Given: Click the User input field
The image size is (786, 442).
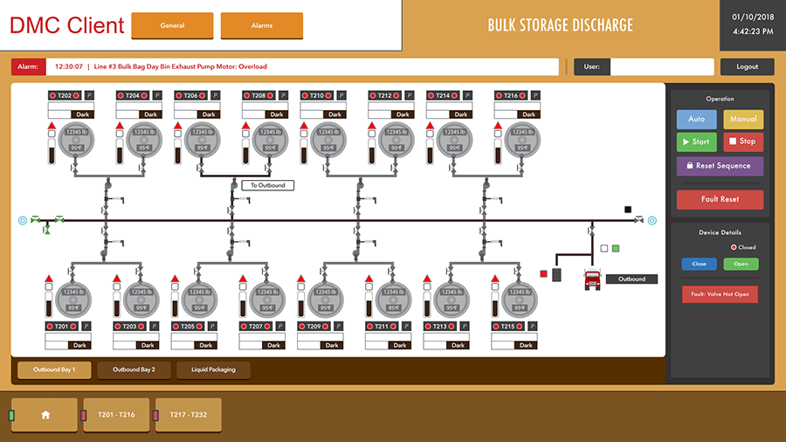Looking at the screenshot, I should click(662, 66).
